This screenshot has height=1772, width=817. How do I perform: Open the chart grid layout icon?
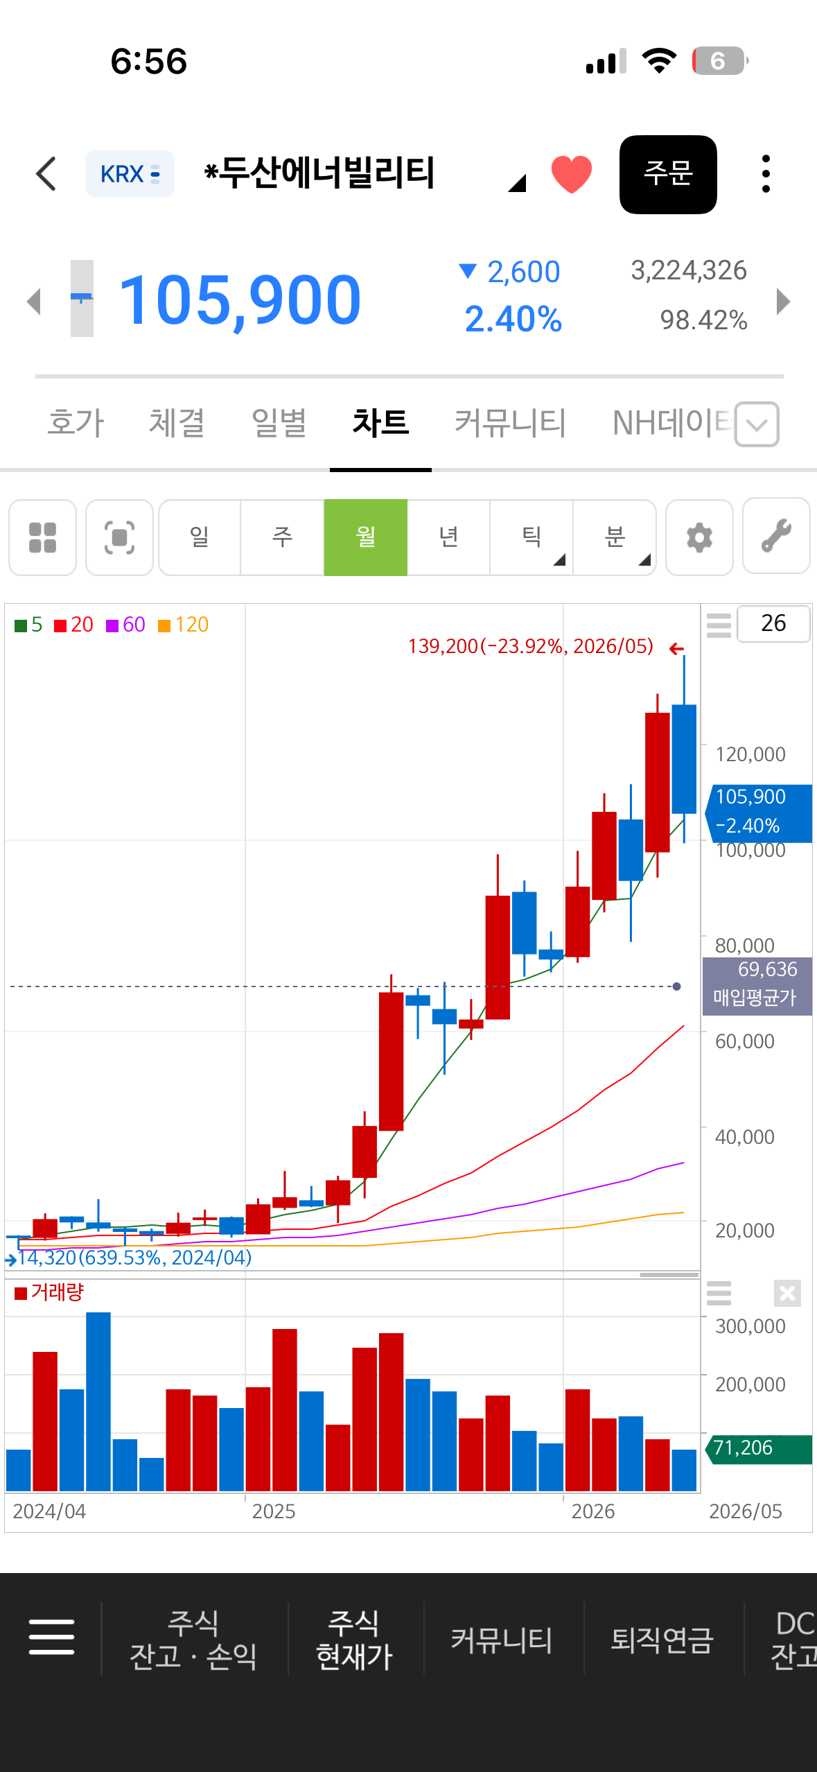pyautogui.click(x=42, y=537)
